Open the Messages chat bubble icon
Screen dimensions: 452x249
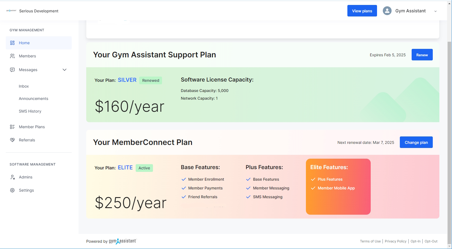12,69
